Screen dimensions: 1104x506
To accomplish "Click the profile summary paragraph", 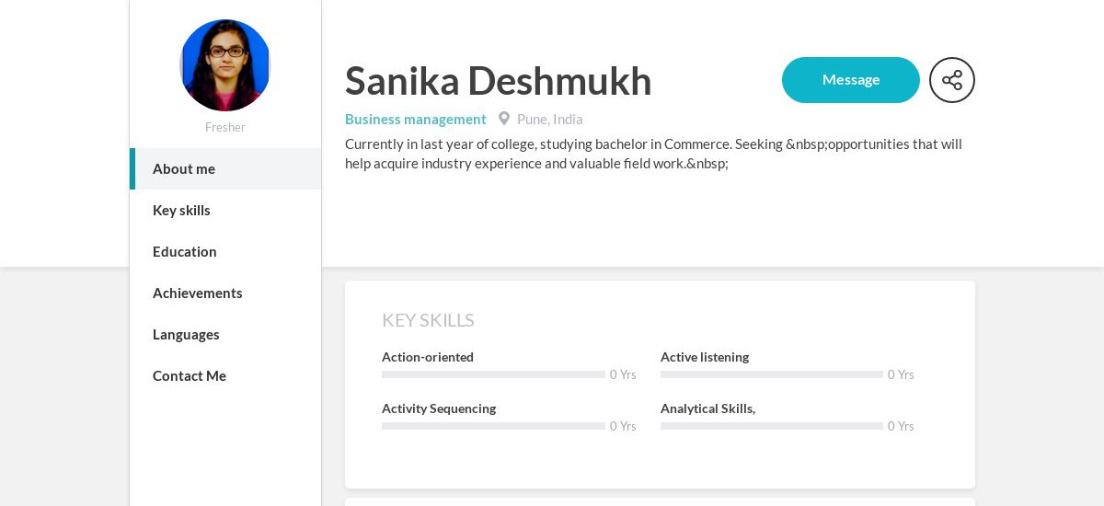I will [653, 154].
